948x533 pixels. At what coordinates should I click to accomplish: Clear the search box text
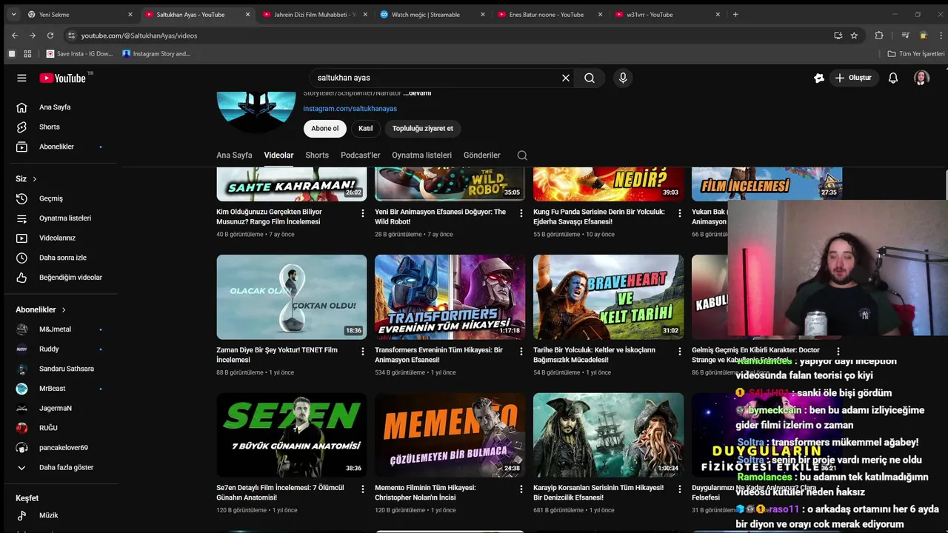coord(566,78)
